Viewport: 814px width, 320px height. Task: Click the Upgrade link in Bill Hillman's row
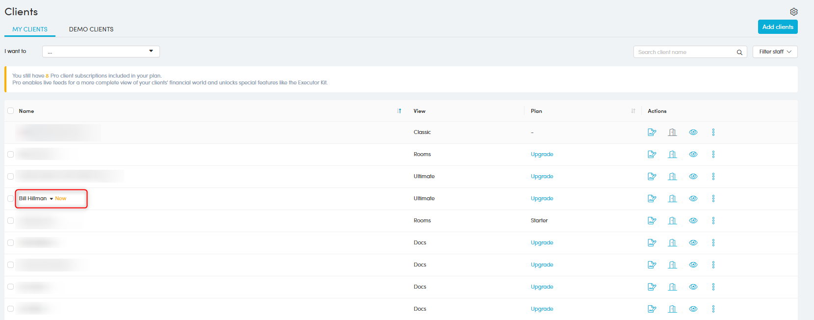[542, 198]
